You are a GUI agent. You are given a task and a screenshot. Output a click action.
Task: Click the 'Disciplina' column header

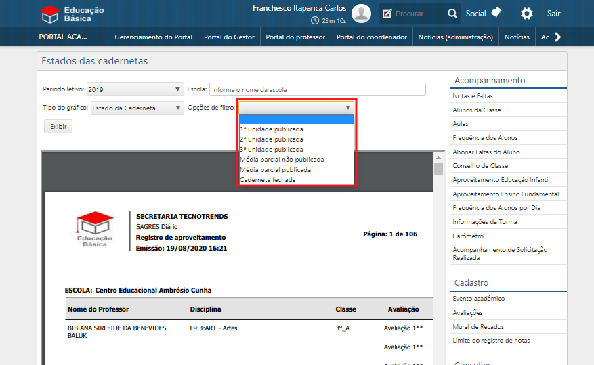pos(205,309)
